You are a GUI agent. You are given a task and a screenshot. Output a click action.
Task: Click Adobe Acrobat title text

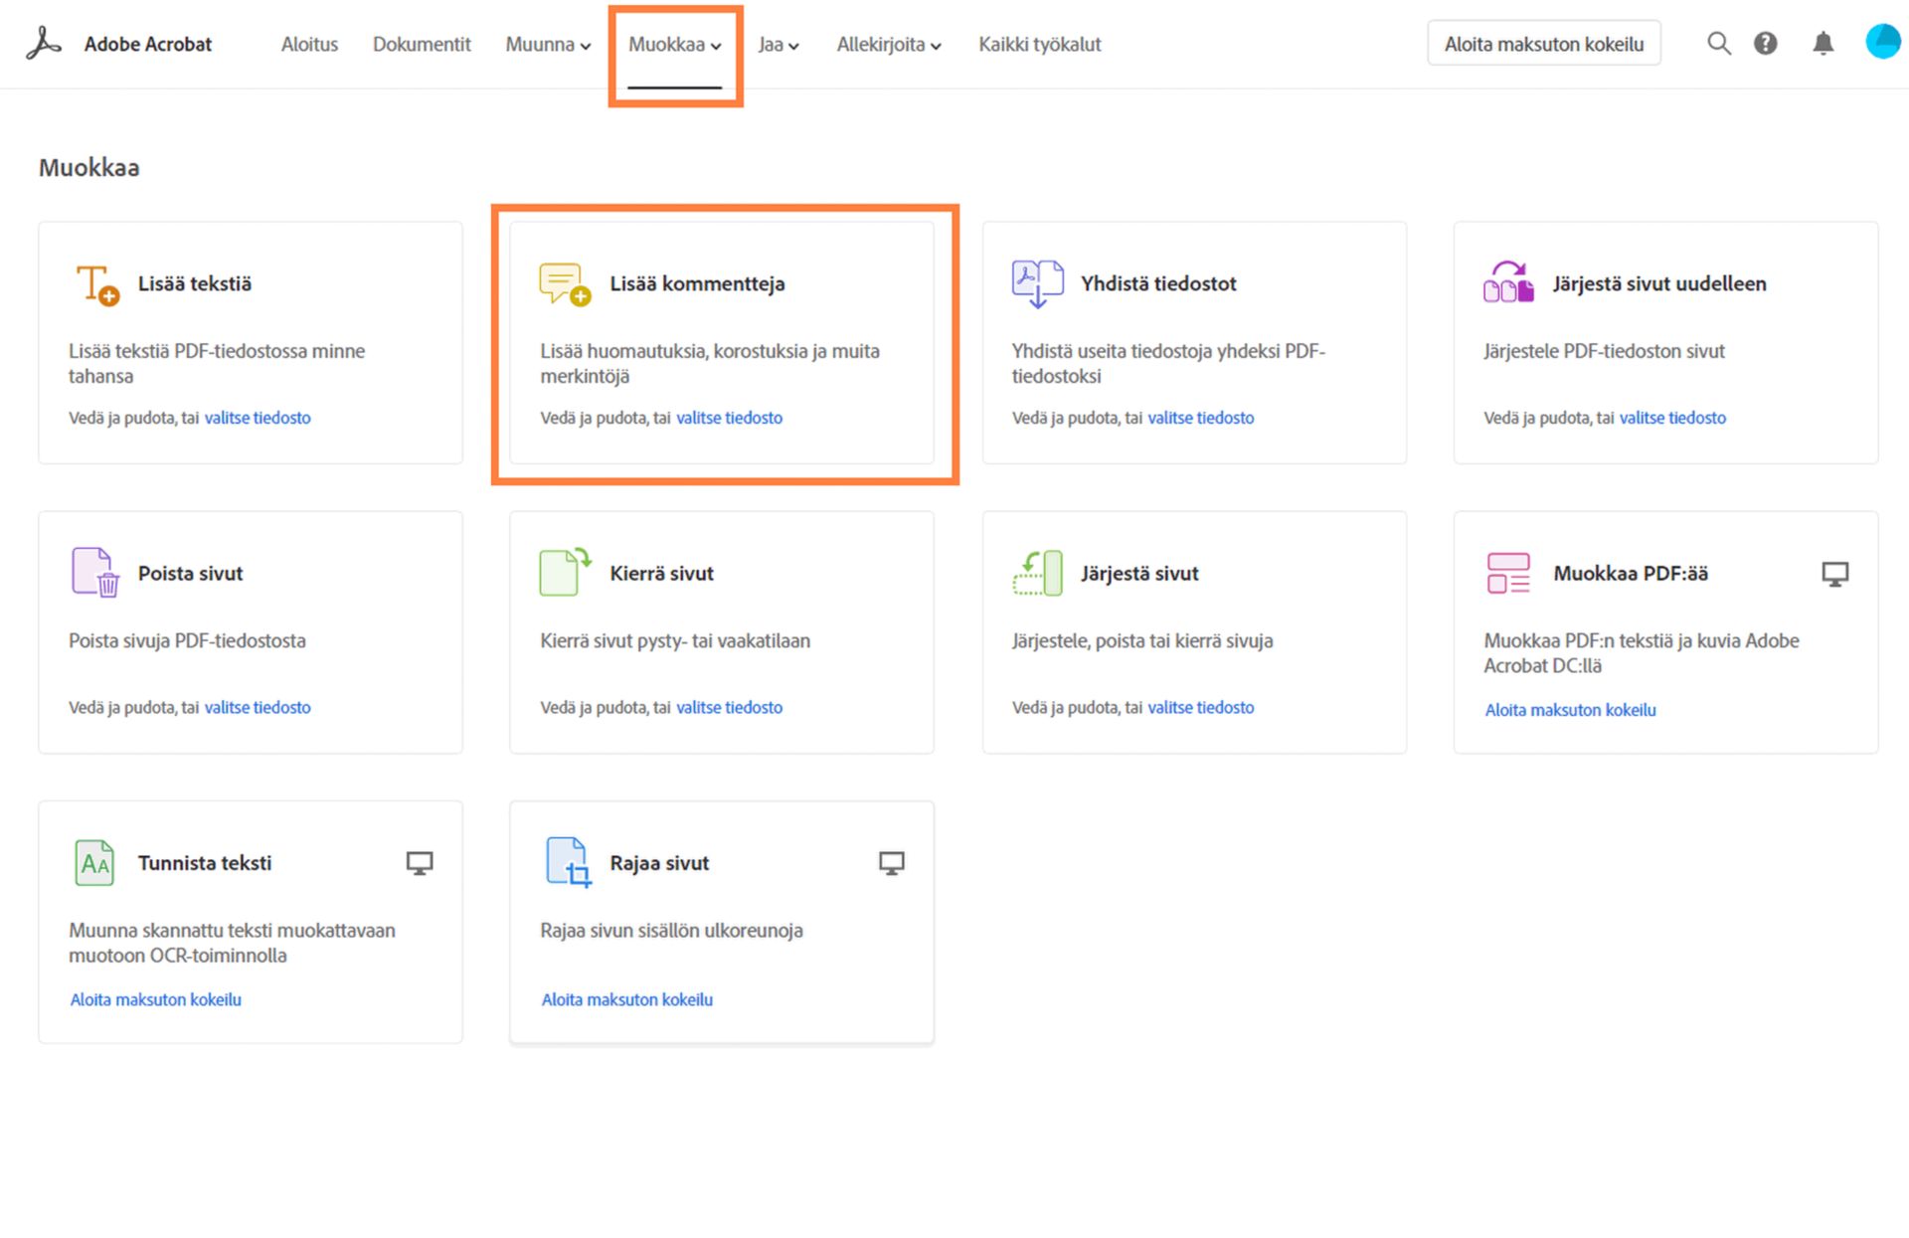coord(148,45)
